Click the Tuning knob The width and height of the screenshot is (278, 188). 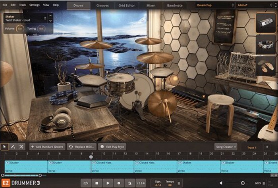41,28
